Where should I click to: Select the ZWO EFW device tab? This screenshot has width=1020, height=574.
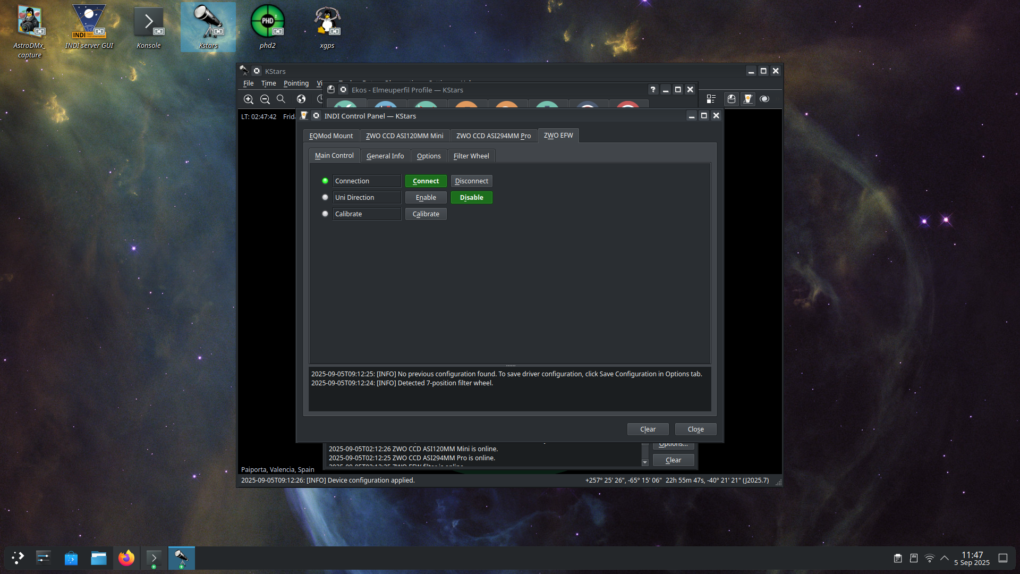558,136
